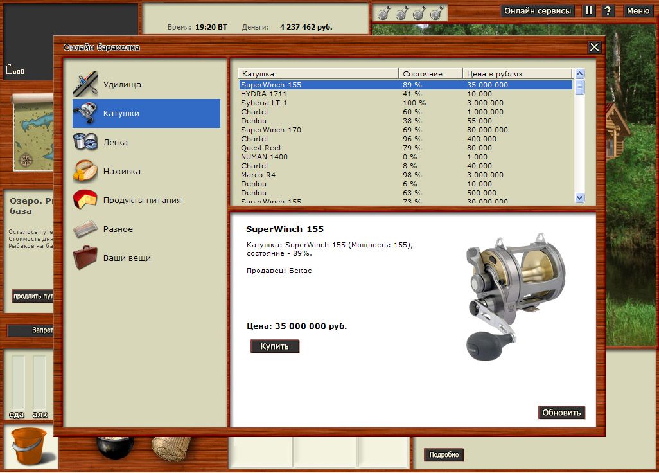
Task: Close the Онлайн барахолка window
Action: (594, 48)
